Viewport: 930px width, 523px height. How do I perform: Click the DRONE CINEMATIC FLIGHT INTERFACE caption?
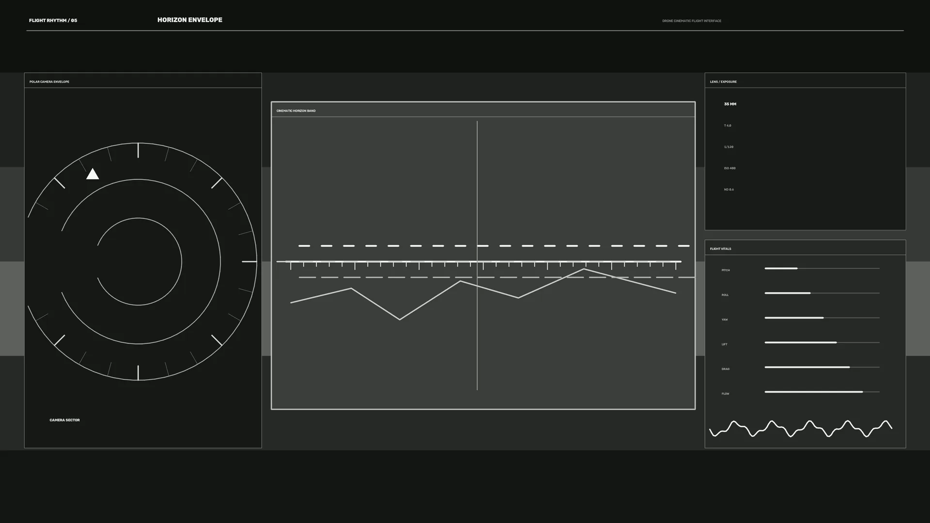coord(692,21)
